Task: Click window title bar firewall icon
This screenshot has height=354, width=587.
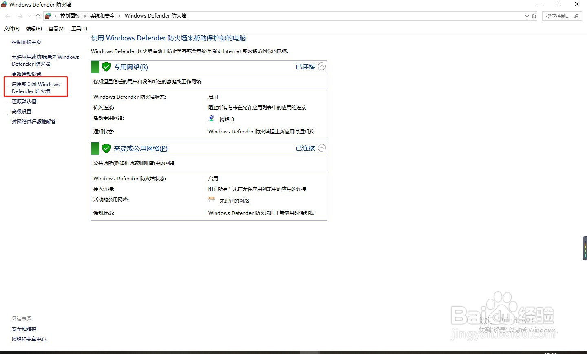Action: point(4,4)
